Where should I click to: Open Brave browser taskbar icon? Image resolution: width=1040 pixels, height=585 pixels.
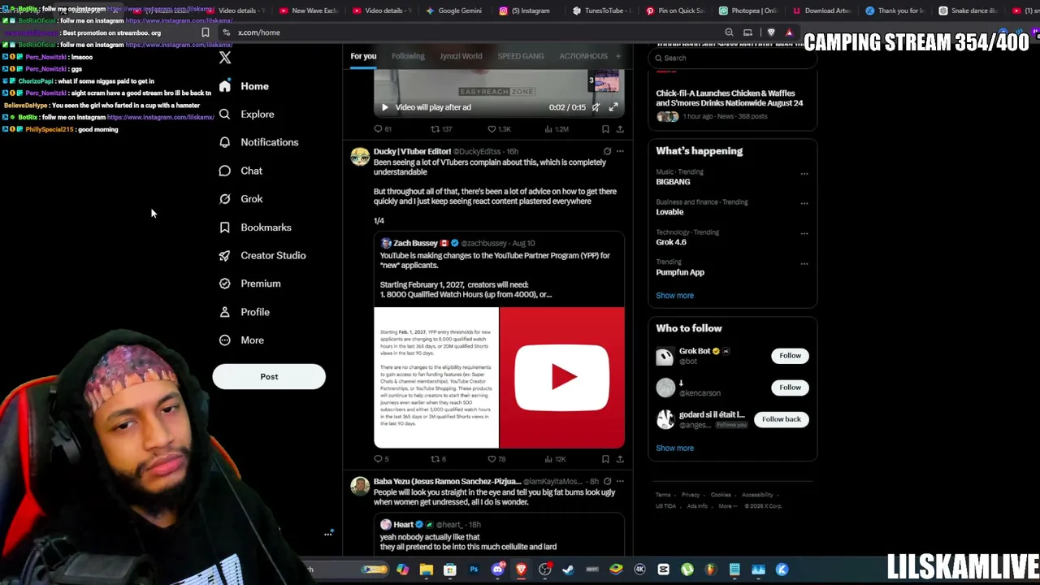522,570
